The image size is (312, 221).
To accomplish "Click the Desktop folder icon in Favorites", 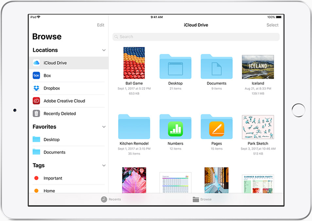I will coord(36,139).
